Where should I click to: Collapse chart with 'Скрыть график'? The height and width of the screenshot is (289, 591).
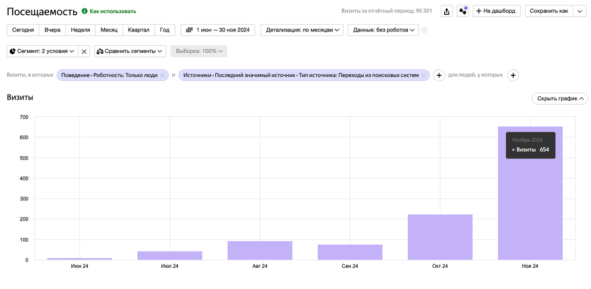click(x=559, y=98)
